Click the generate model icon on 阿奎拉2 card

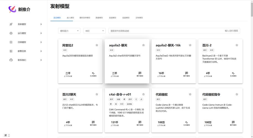93,73
